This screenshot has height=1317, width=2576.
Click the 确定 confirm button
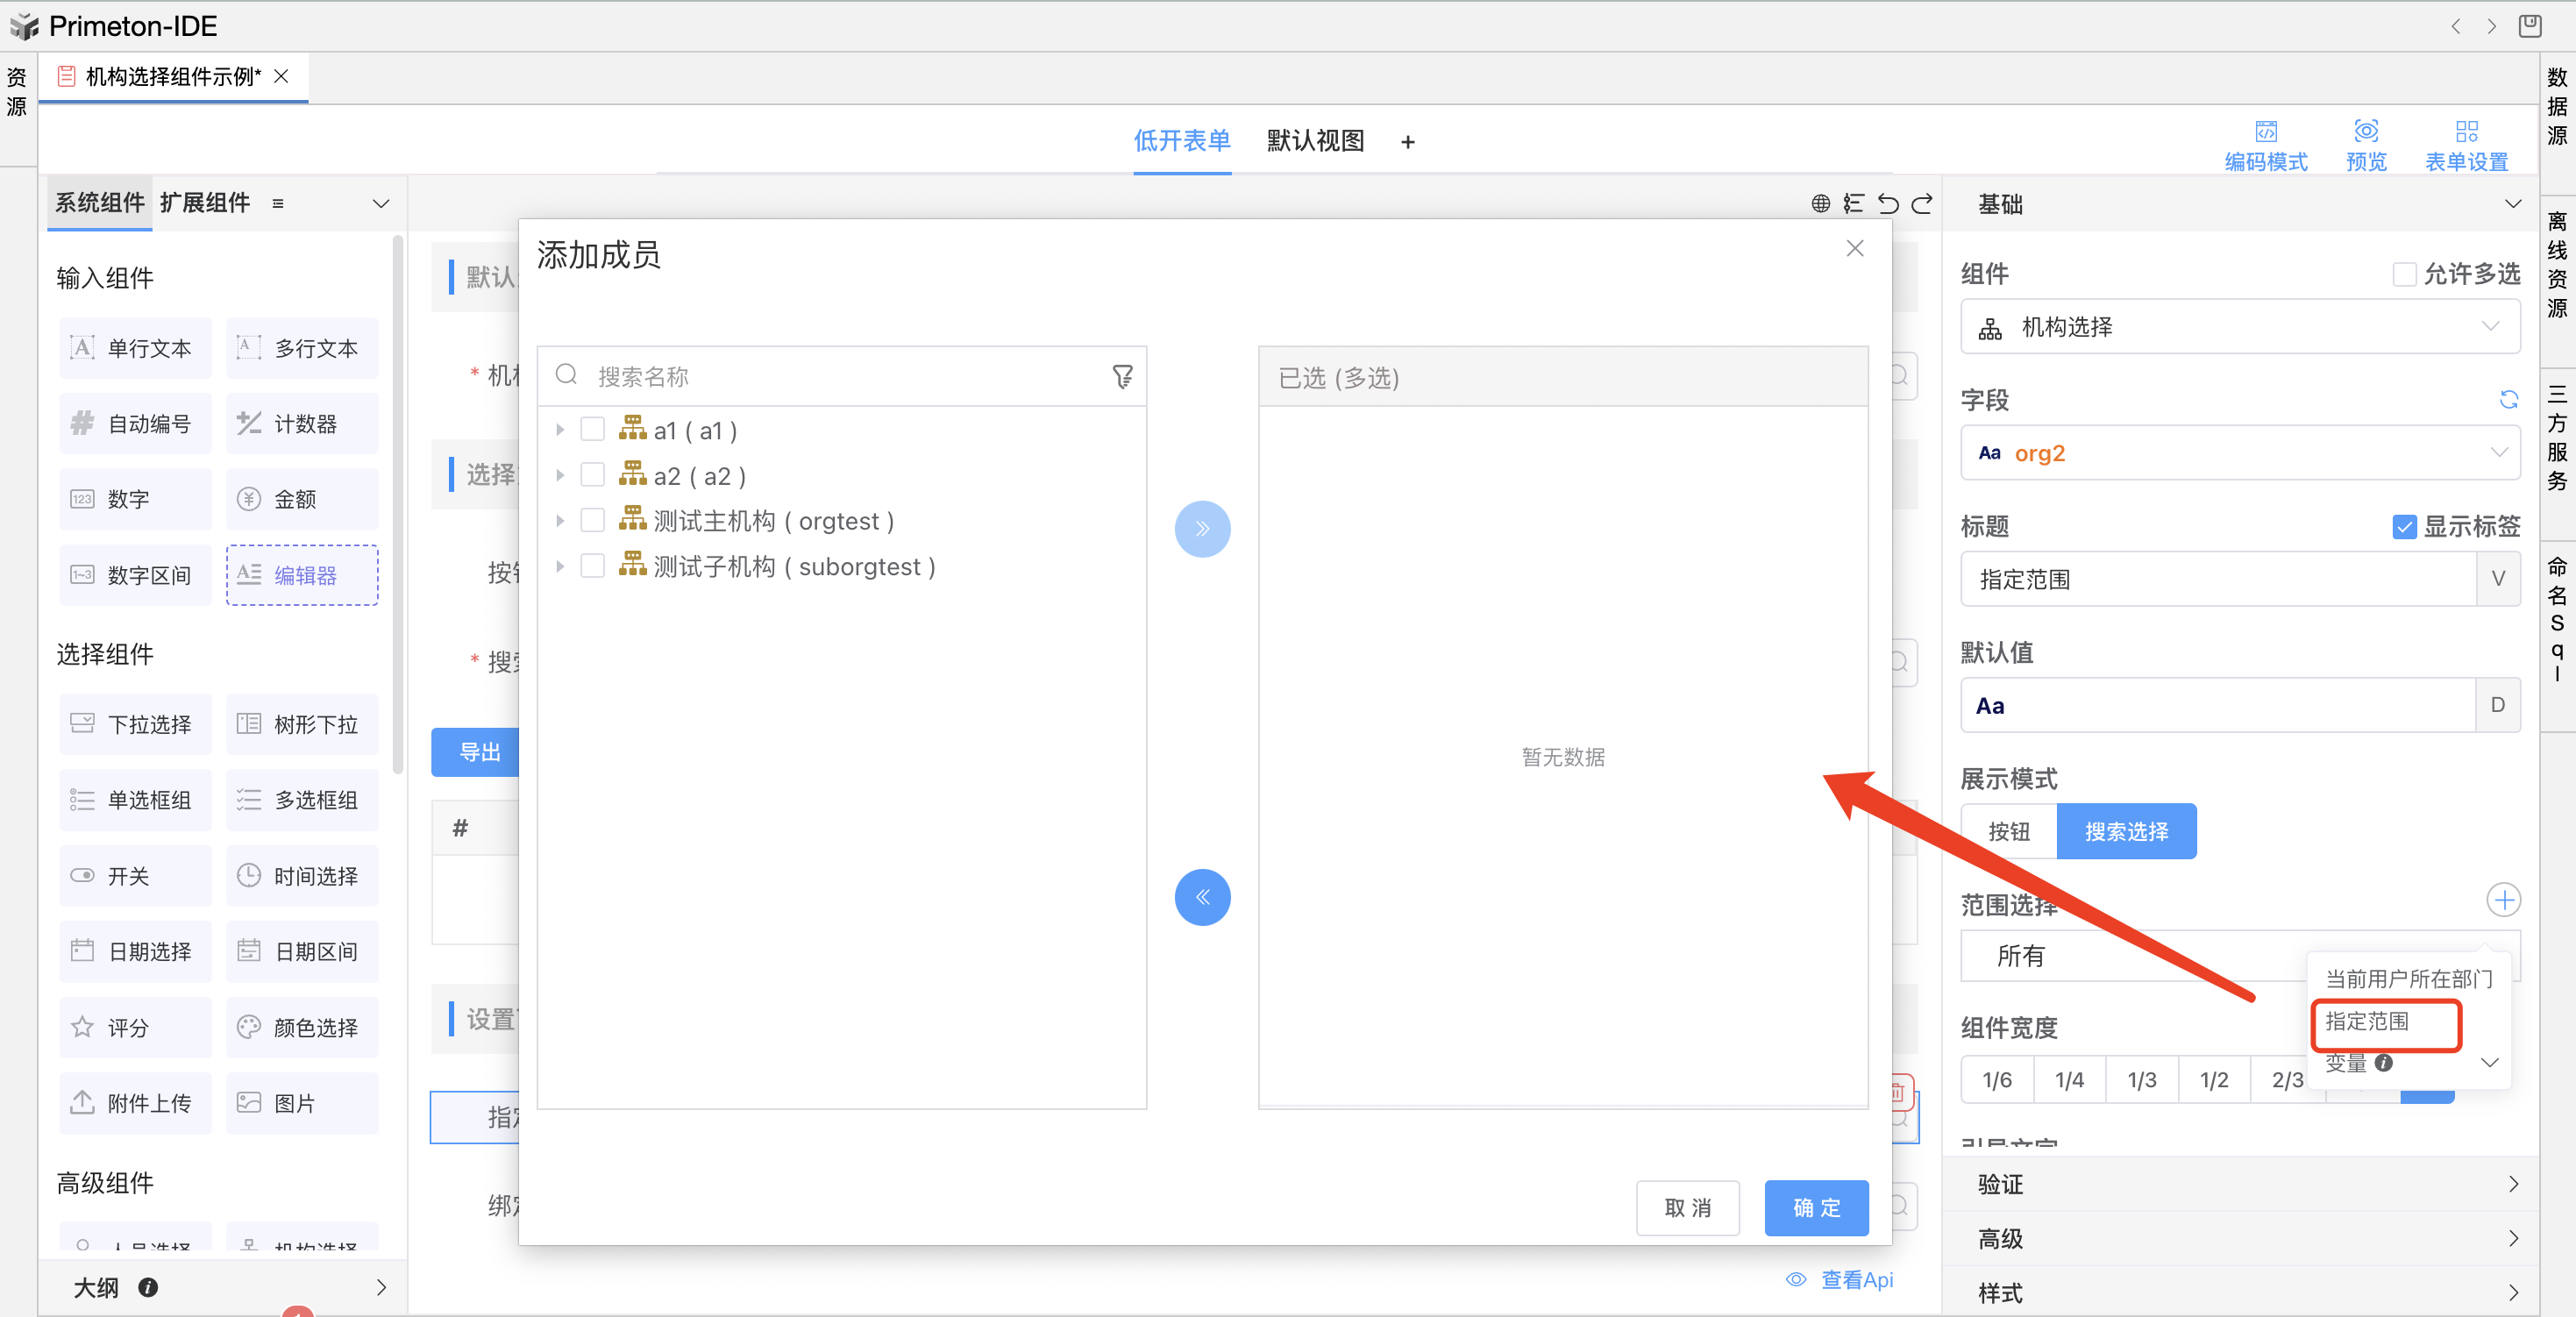(1815, 1207)
